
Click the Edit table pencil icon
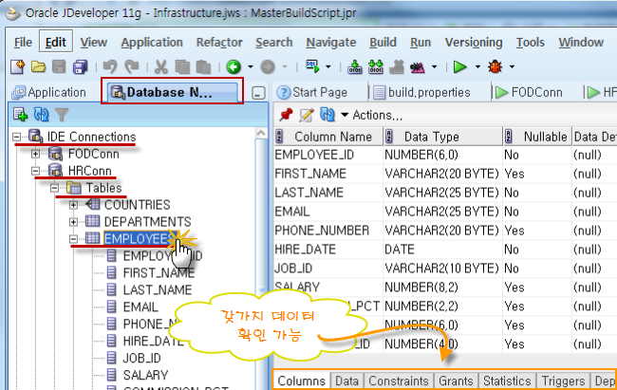click(307, 115)
